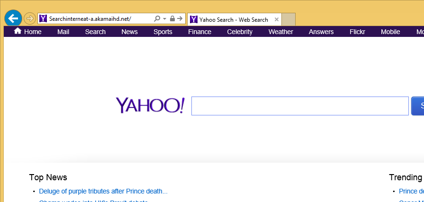Close the Yahoo Search tab
This screenshot has width=424, height=202.
tap(276, 19)
